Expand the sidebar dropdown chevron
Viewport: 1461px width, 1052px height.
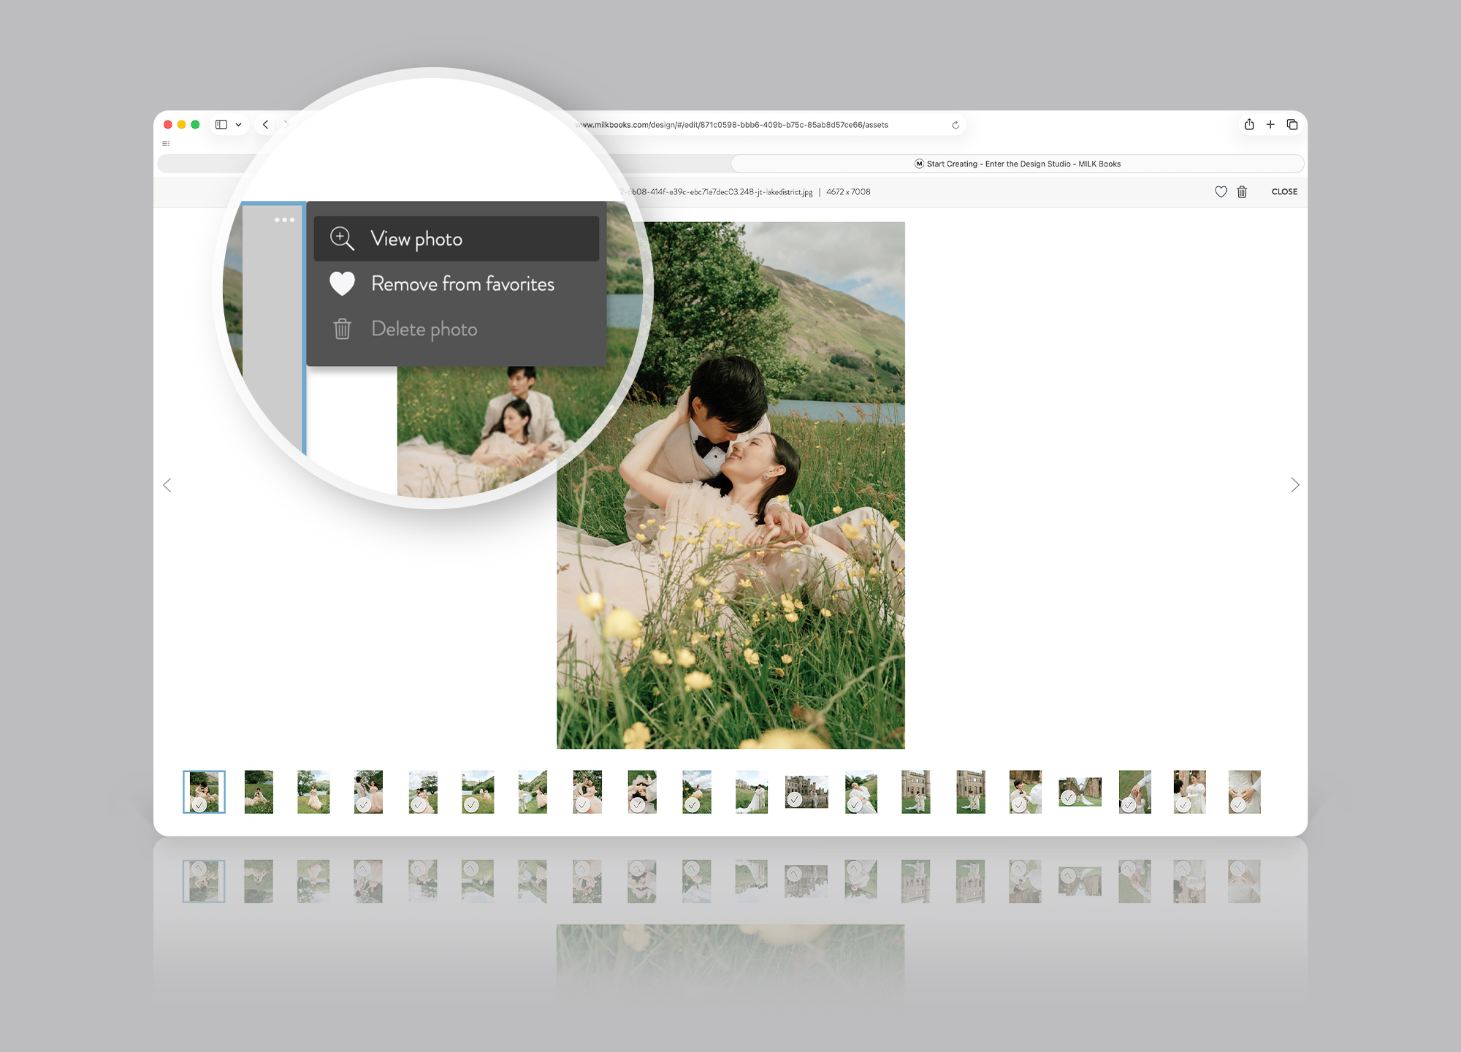[238, 125]
